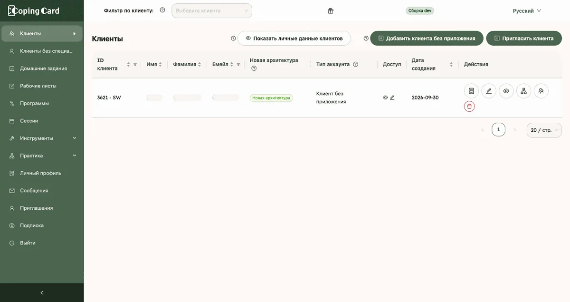Viewport: 570px width, 302px height.
Task: Sort by Имя column
Action: pos(160,65)
